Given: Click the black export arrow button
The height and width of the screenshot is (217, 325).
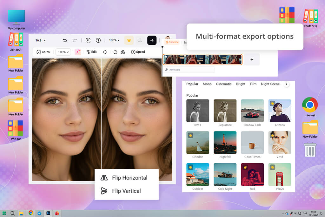Looking at the screenshot, I should tap(152, 40).
